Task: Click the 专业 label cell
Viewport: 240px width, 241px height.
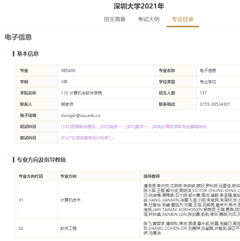Action: (37, 71)
